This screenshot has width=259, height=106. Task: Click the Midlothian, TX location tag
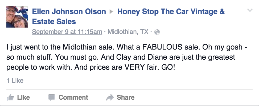[x=128, y=32]
